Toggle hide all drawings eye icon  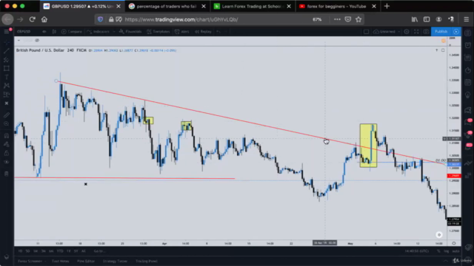click(7, 162)
